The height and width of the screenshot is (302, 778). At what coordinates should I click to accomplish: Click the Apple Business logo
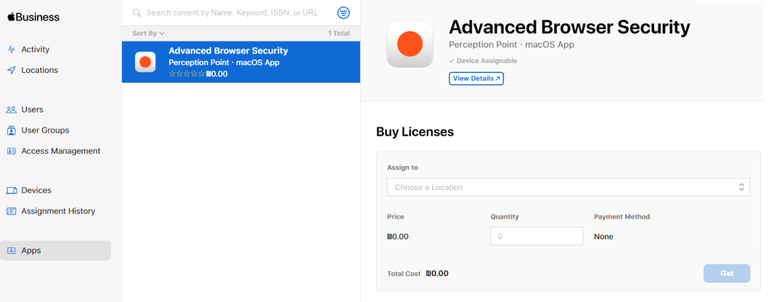[x=33, y=17]
